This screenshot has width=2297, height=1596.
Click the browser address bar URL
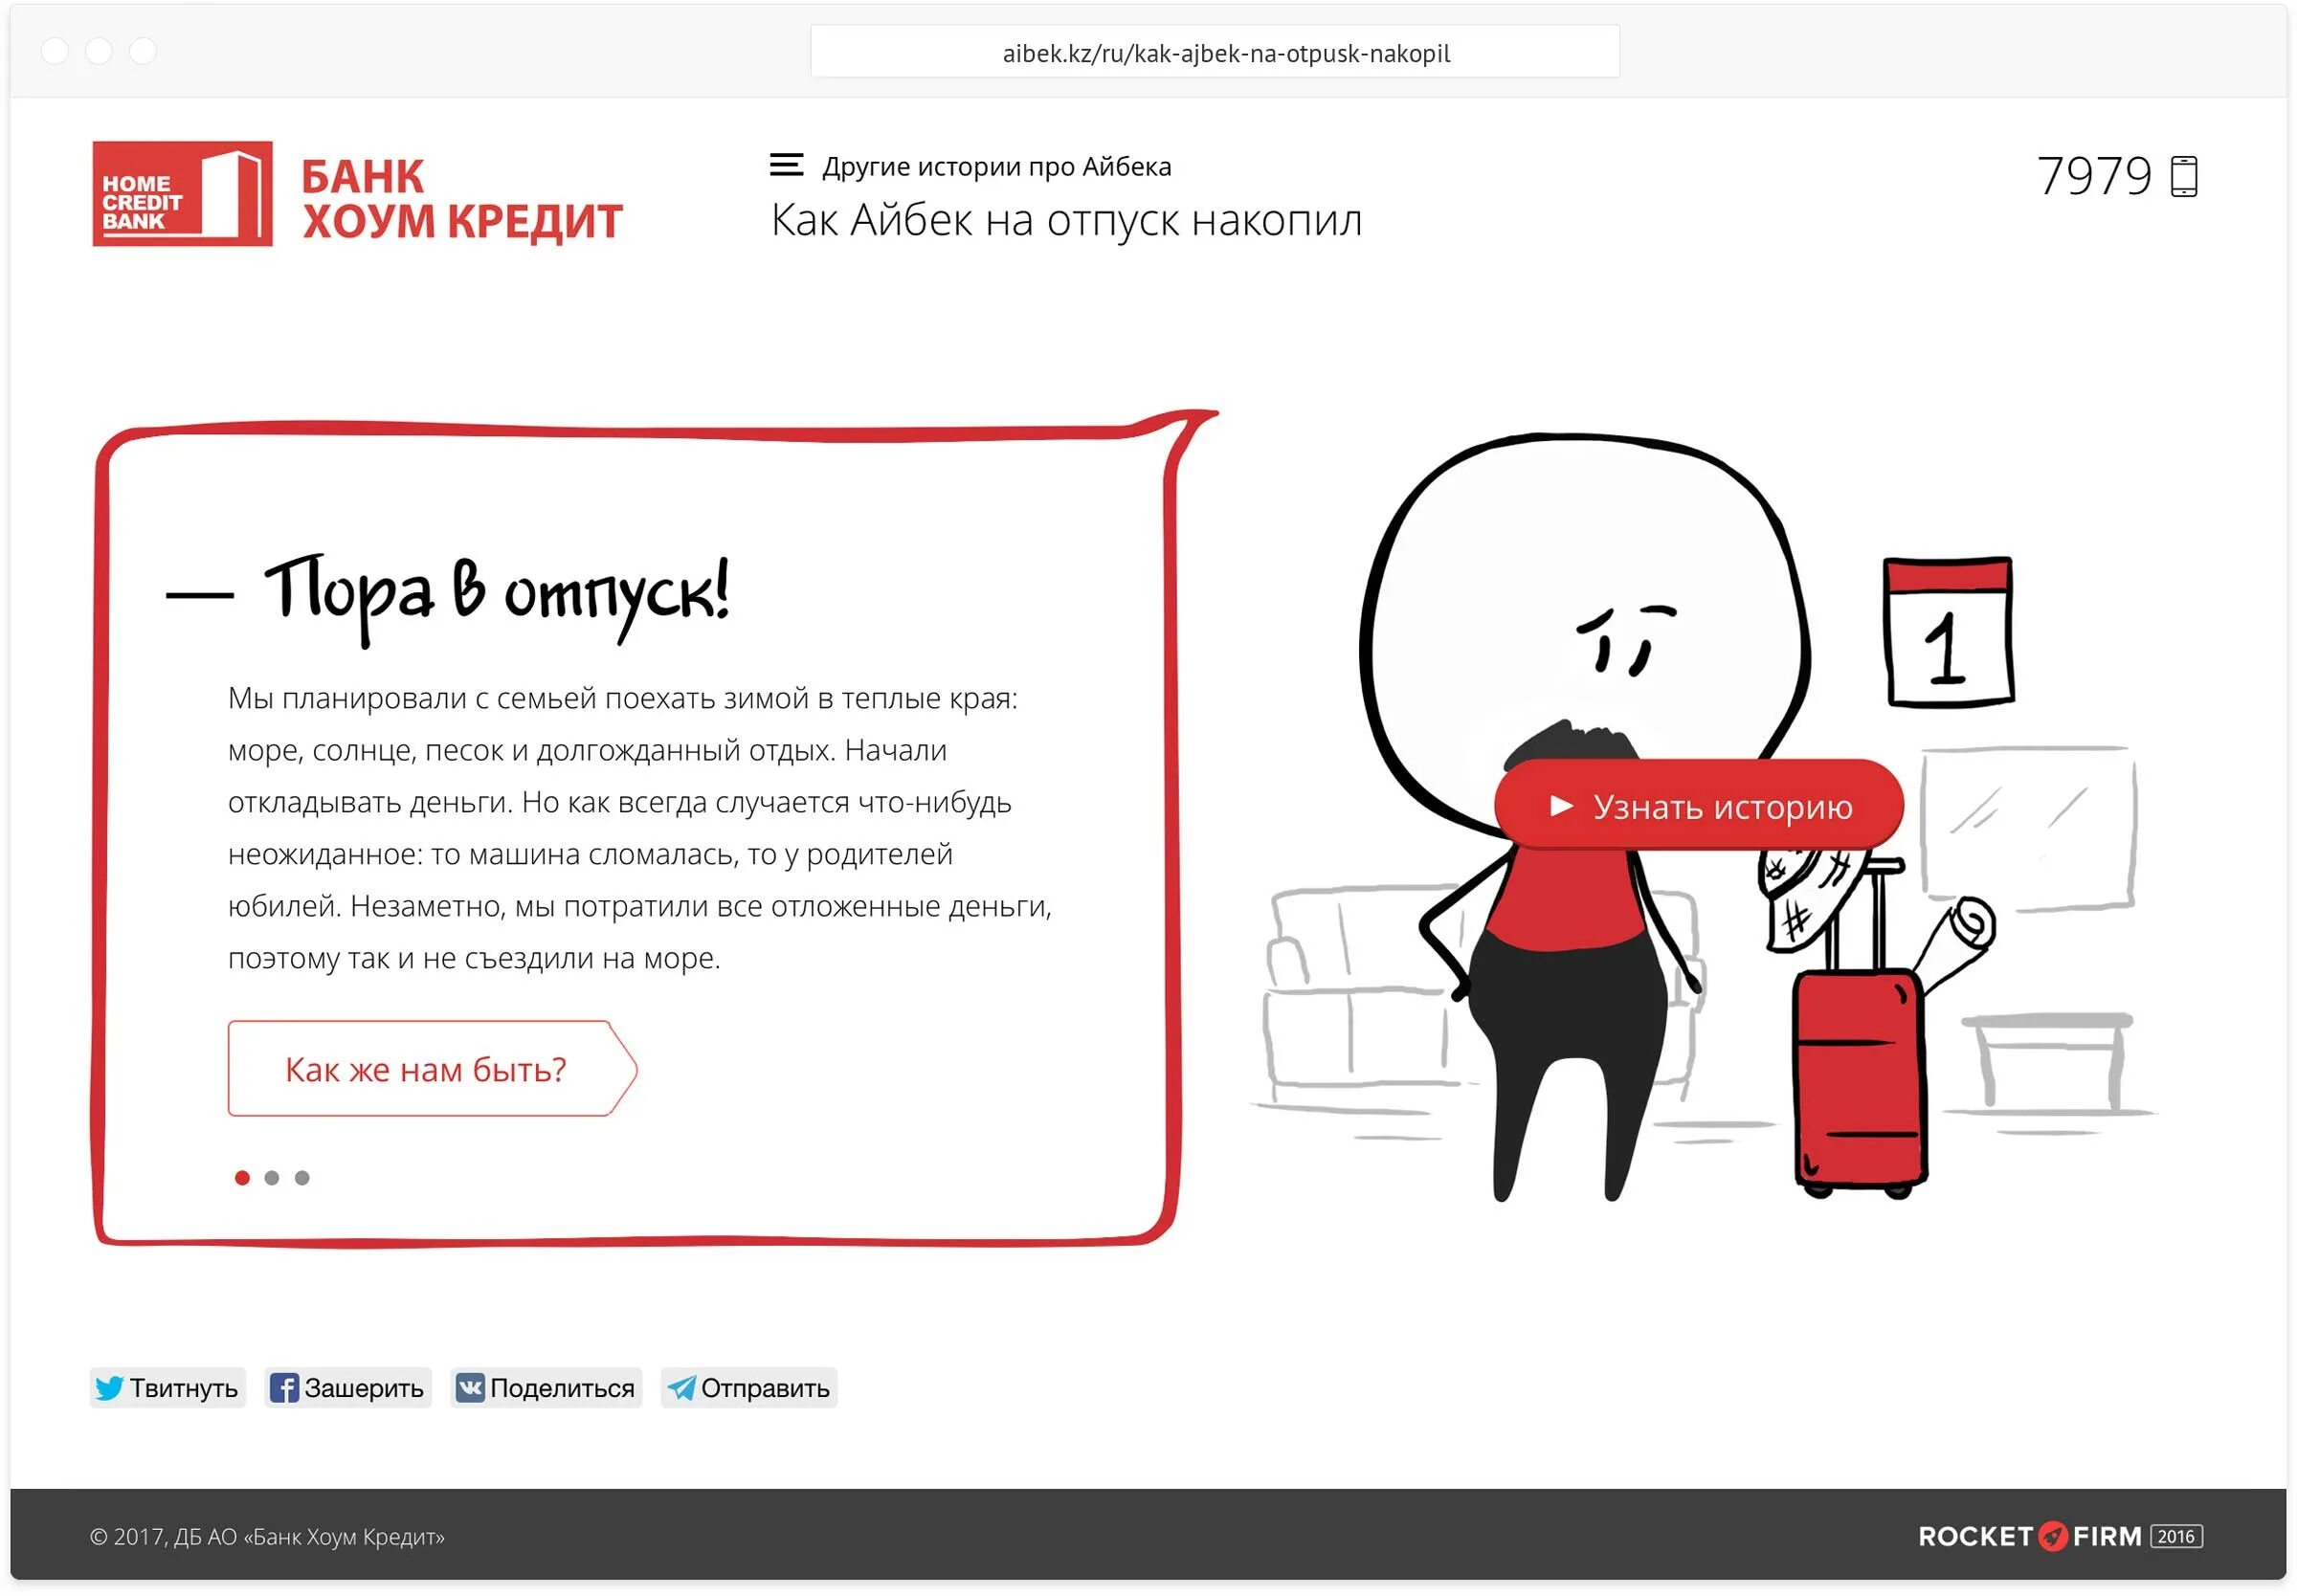[x=1225, y=53]
